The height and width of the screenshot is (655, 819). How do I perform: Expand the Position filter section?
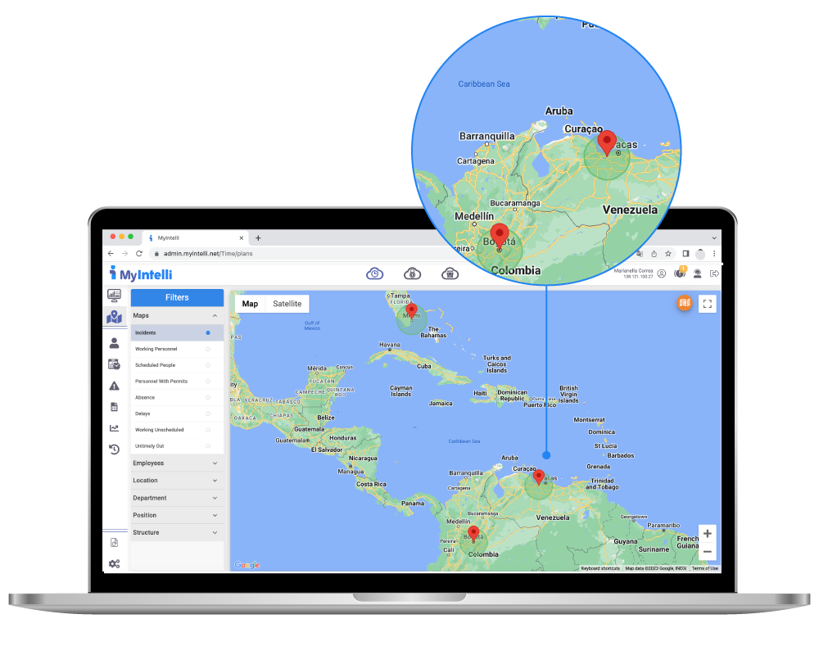[x=177, y=515]
